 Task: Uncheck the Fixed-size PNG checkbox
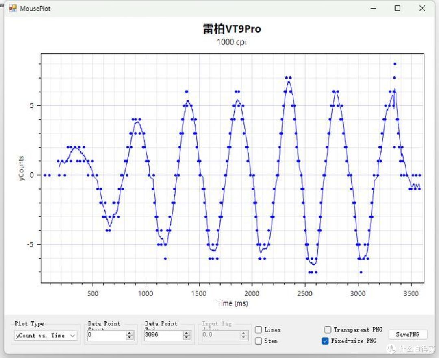click(x=325, y=341)
